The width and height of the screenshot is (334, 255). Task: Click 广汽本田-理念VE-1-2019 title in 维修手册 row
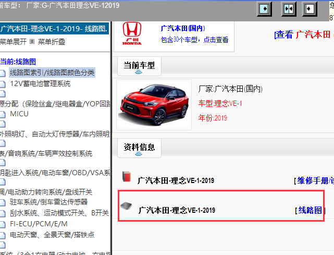176,180
